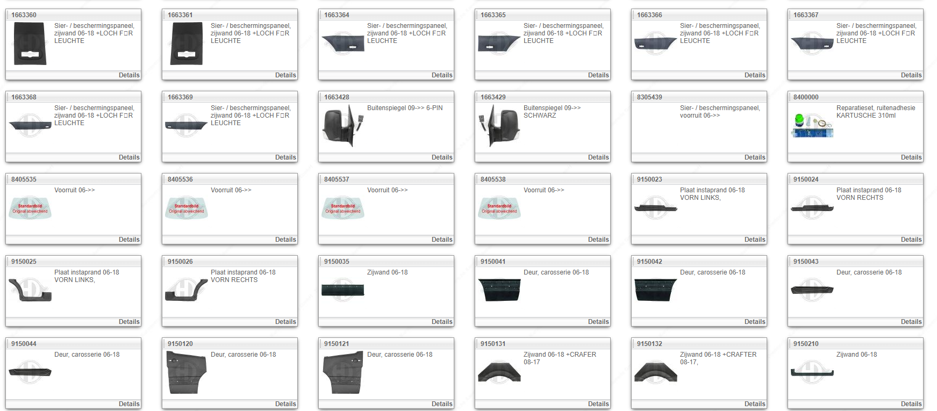The image size is (937, 411).
Task: Select the black mirror thumbnail for 1663429
Action: (x=499, y=126)
